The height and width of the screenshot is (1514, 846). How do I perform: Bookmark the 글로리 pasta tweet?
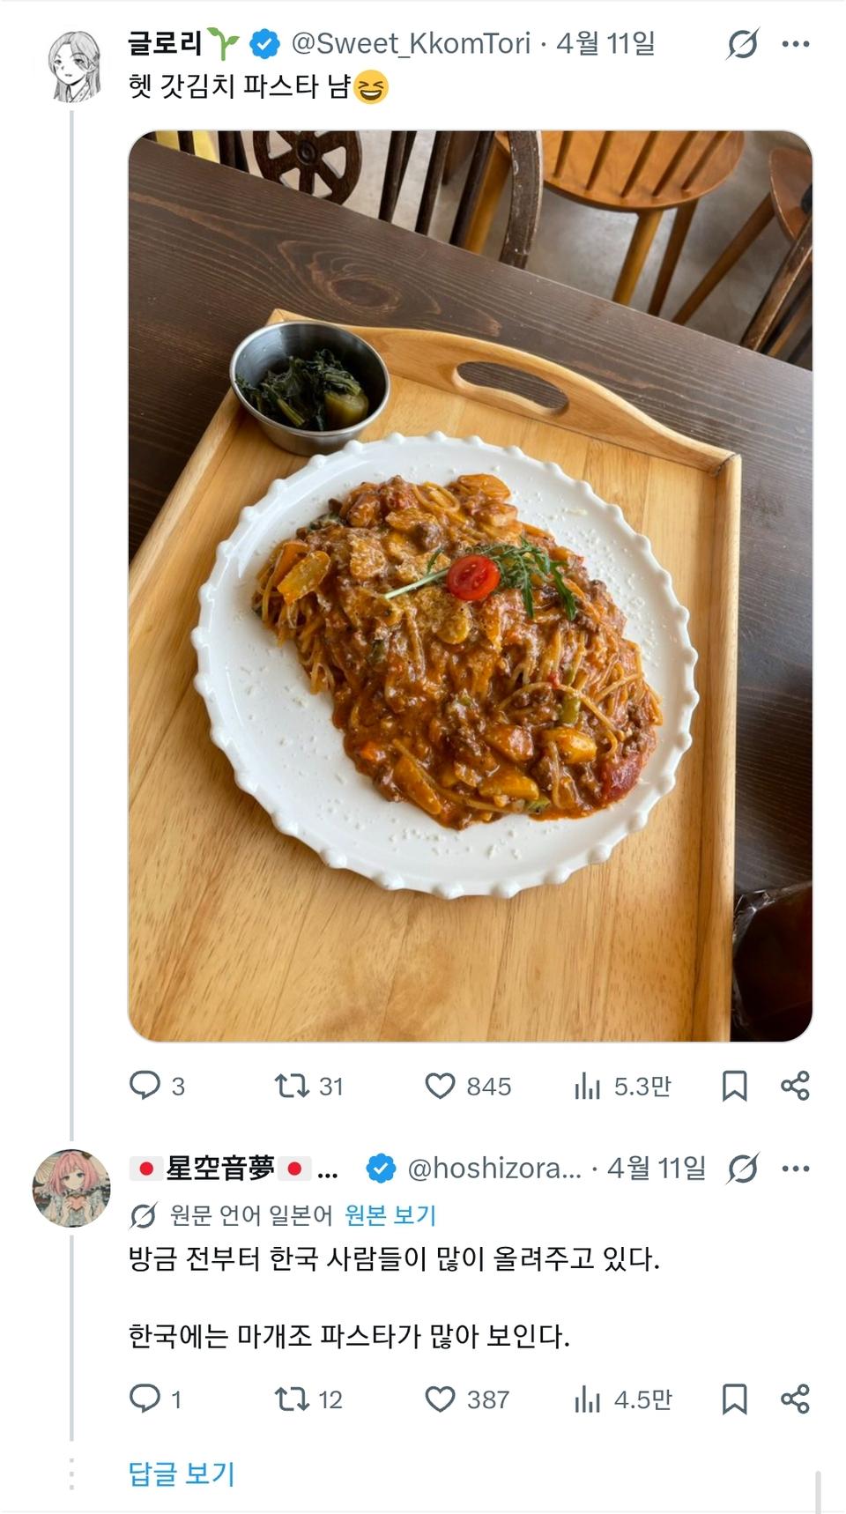734,1086
